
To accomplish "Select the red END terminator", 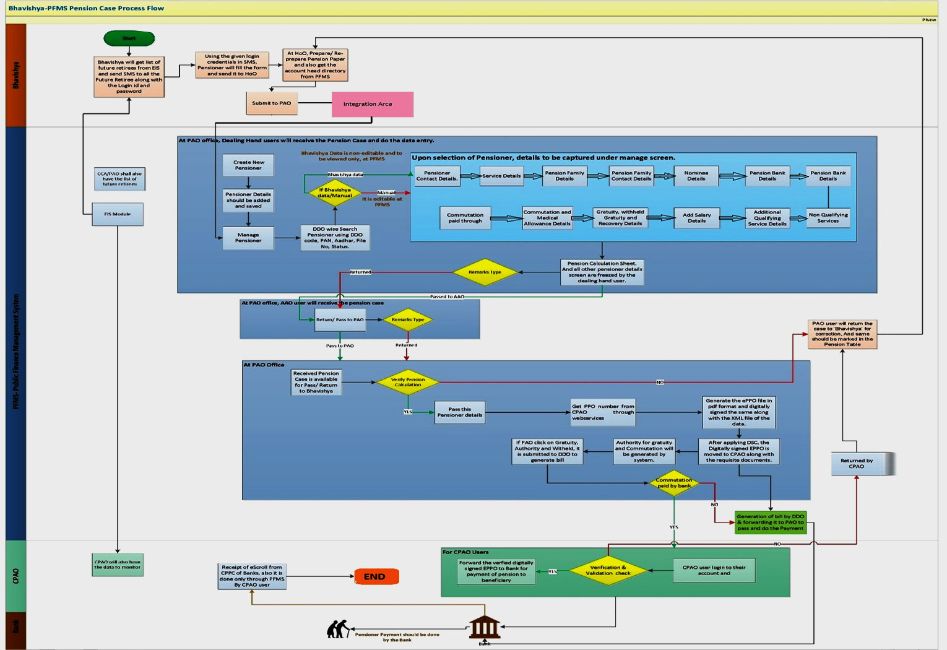I will click(376, 576).
